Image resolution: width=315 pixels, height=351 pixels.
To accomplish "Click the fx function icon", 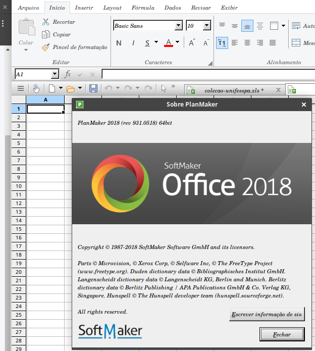I will 68,74.
